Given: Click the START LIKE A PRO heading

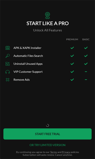Looking at the screenshot, I should pos(47,23).
